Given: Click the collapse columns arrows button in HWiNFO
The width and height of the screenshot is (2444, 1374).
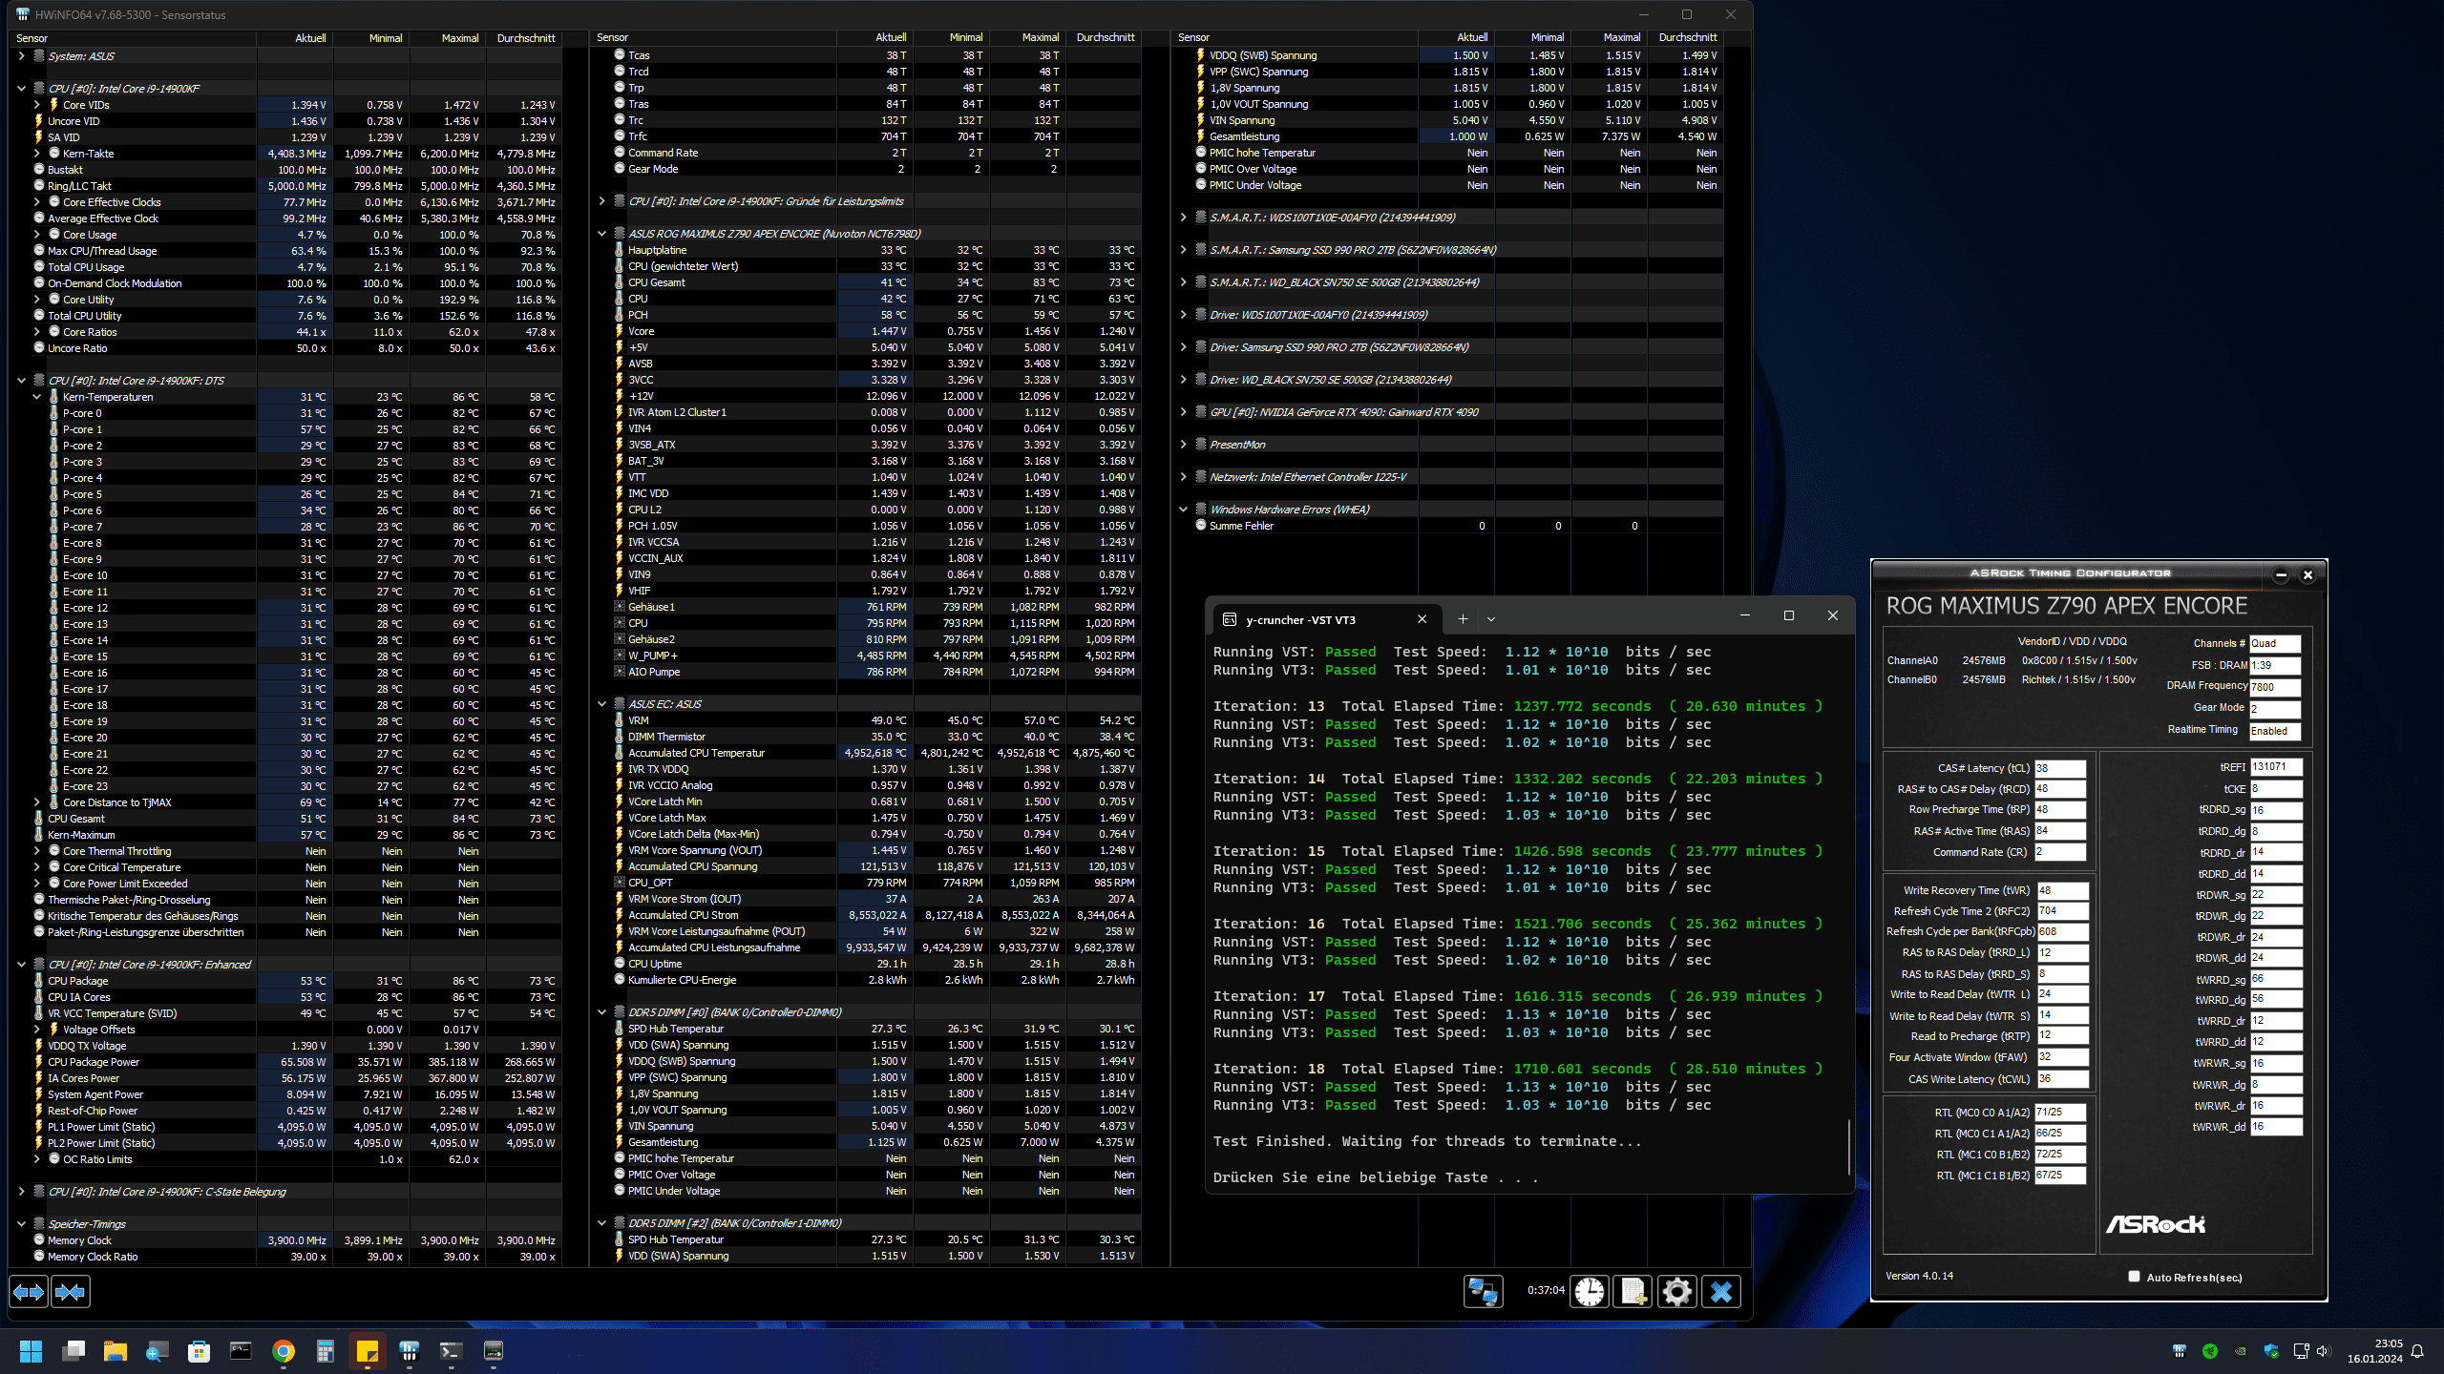Looking at the screenshot, I should [x=71, y=1292].
